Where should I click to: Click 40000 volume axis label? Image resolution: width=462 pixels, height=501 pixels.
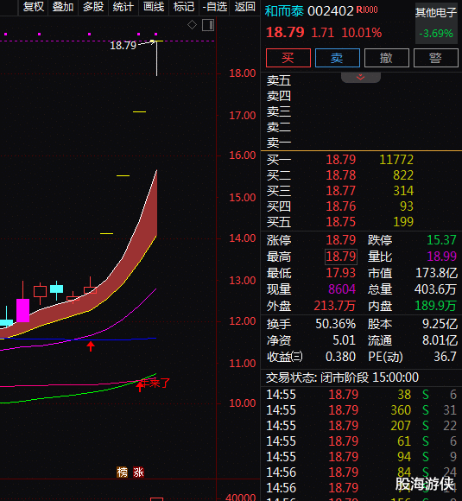tap(241, 498)
